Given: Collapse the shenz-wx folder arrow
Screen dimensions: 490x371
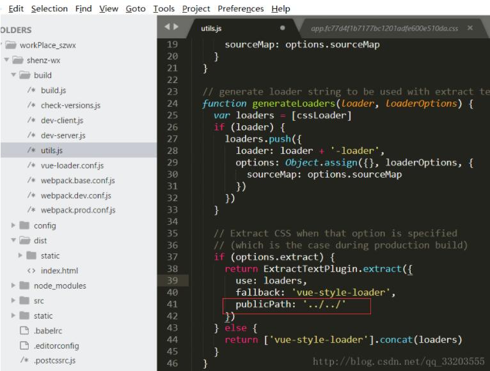Looking at the screenshot, I should [x=6, y=59].
